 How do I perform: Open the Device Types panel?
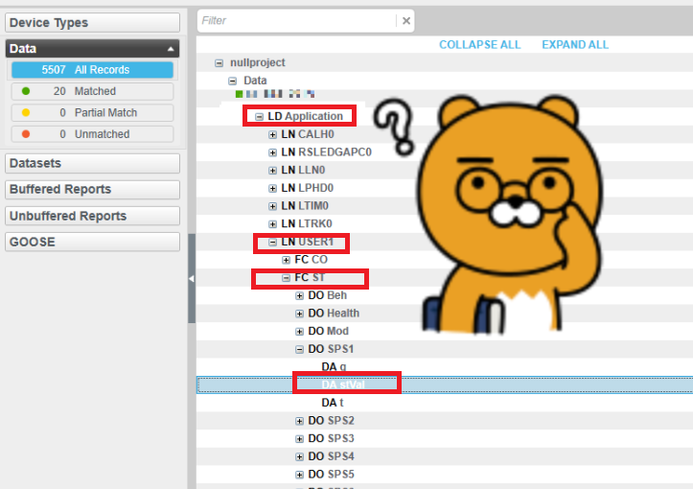pyautogui.click(x=92, y=23)
